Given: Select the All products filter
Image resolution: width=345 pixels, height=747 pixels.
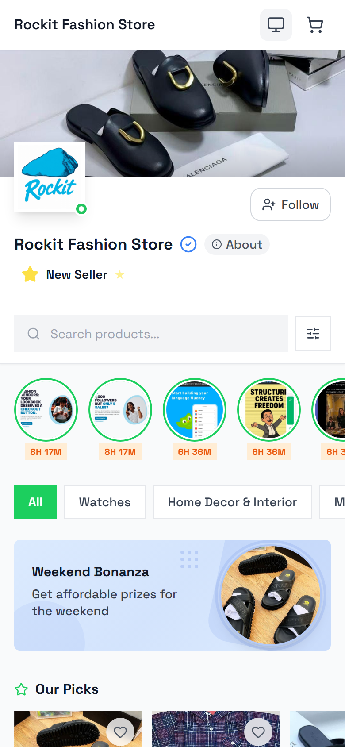Looking at the screenshot, I should (x=35, y=502).
